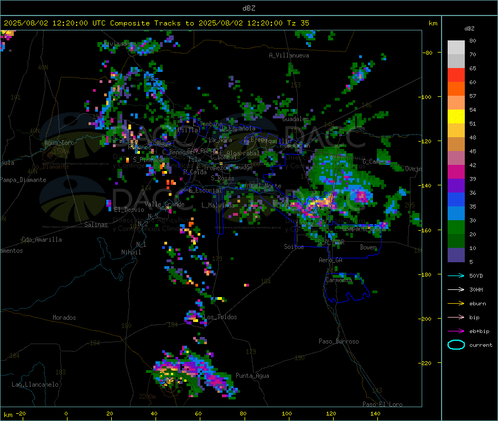Image resolution: width=498 pixels, height=421 pixels.
Task: Click the 'La_Nora' map label
Action: [x=220, y=140]
